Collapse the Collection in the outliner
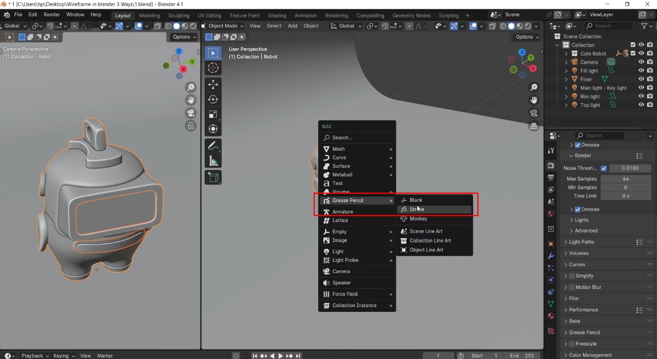This screenshot has height=359, width=657. [556, 45]
